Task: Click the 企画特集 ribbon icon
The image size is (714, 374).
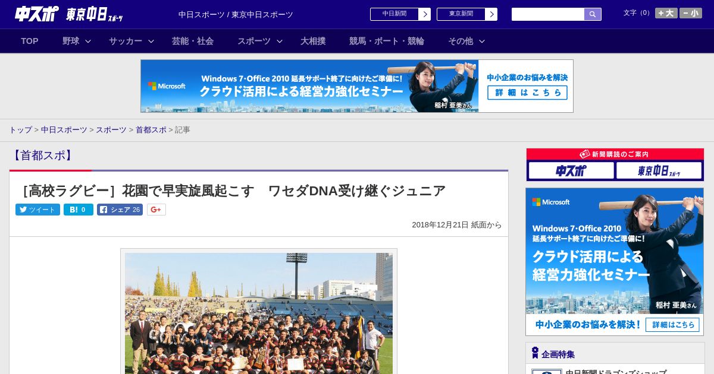Action: coord(535,353)
